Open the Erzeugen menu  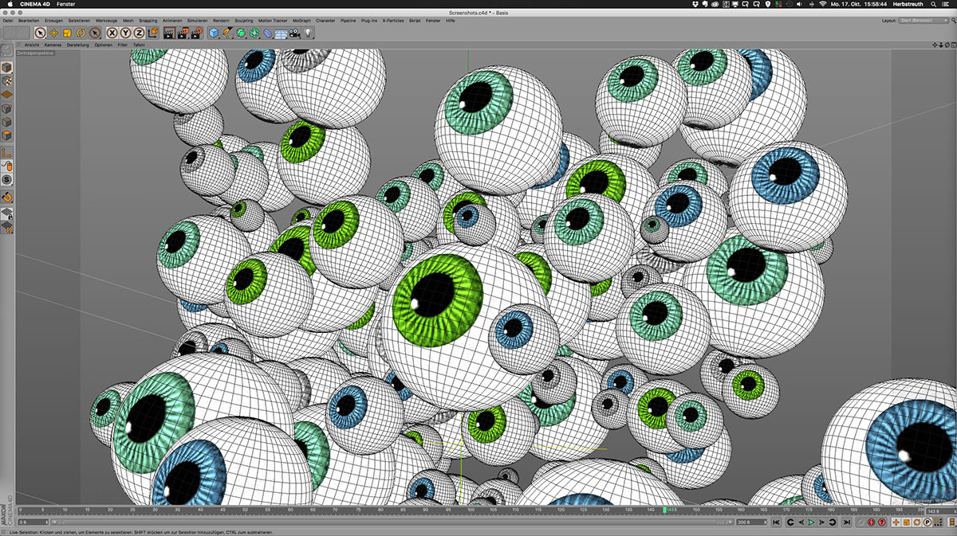click(54, 21)
